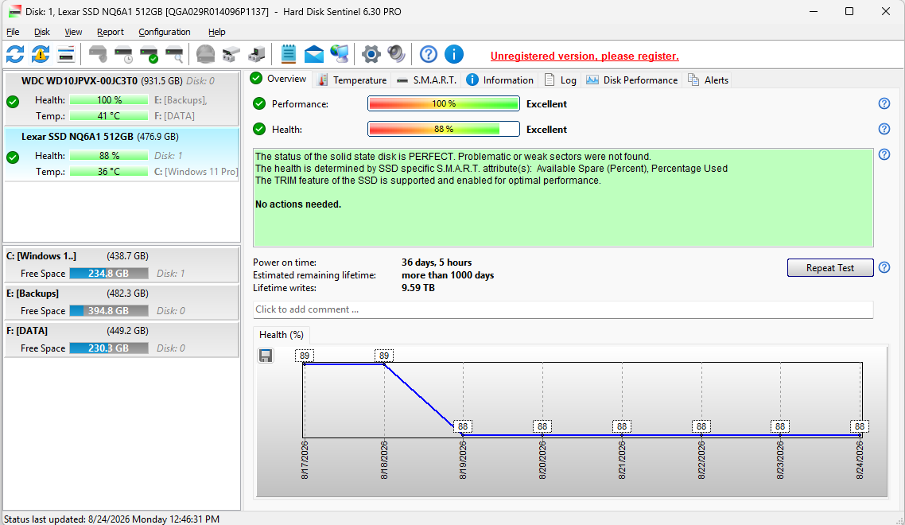Click the drive-with-stethoscope test toolbar icon
The image size is (905, 525).
point(98,54)
